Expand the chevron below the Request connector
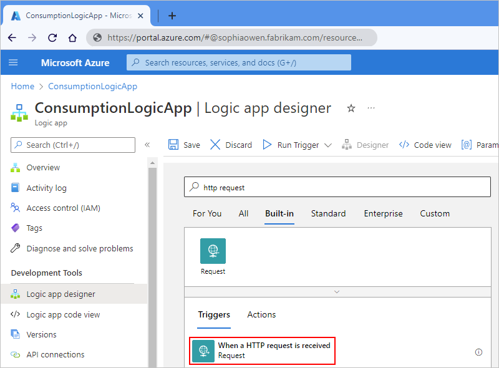This screenshot has height=368, width=499. click(x=337, y=291)
